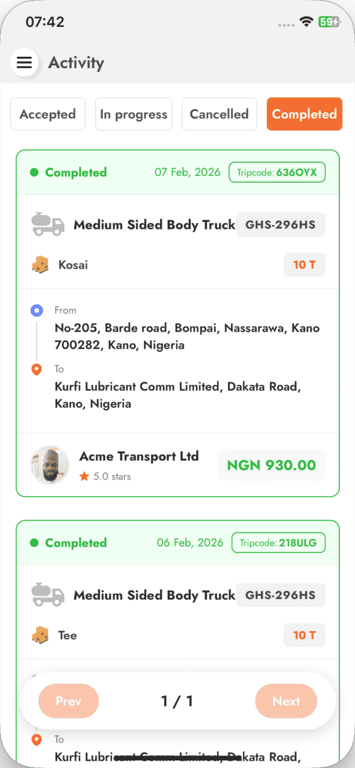Go to the previous page with Prev

[x=68, y=701]
